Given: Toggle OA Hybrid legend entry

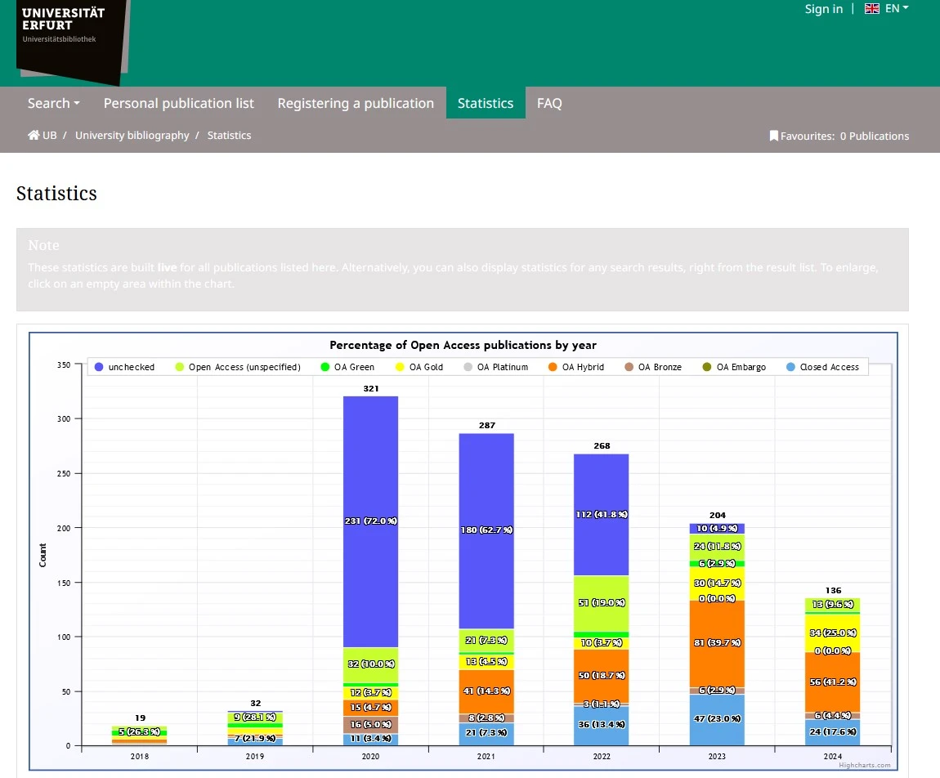Looking at the screenshot, I should tap(582, 368).
